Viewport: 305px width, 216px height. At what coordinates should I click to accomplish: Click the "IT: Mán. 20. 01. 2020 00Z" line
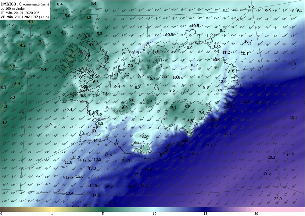click(x=20, y=12)
